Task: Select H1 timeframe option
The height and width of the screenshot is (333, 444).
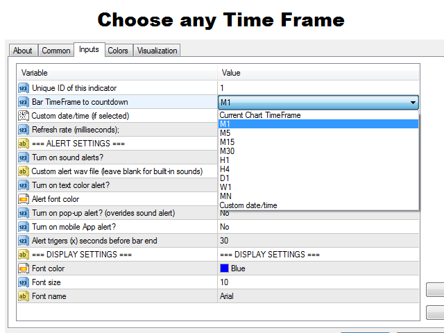Action: pyautogui.click(x=318, y=160)
